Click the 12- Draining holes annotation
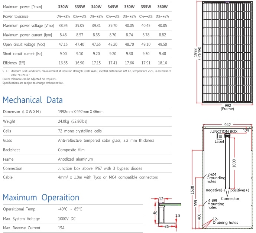 (225, 221)
